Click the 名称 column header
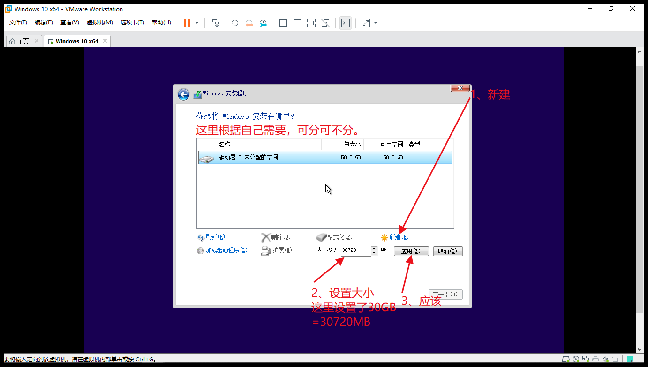 point(268,144)
